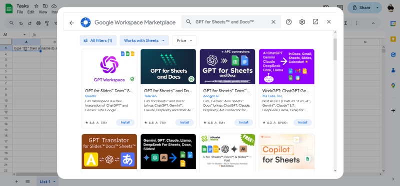Open the Calendar side panel icon
The height and width of the screenshot is (186, 400).
point(393,23)
